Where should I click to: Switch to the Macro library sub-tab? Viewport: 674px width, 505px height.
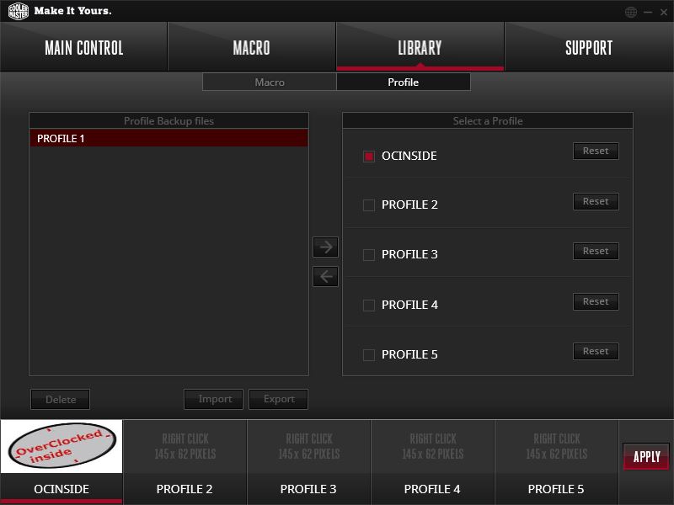click(x=270, y=82)
